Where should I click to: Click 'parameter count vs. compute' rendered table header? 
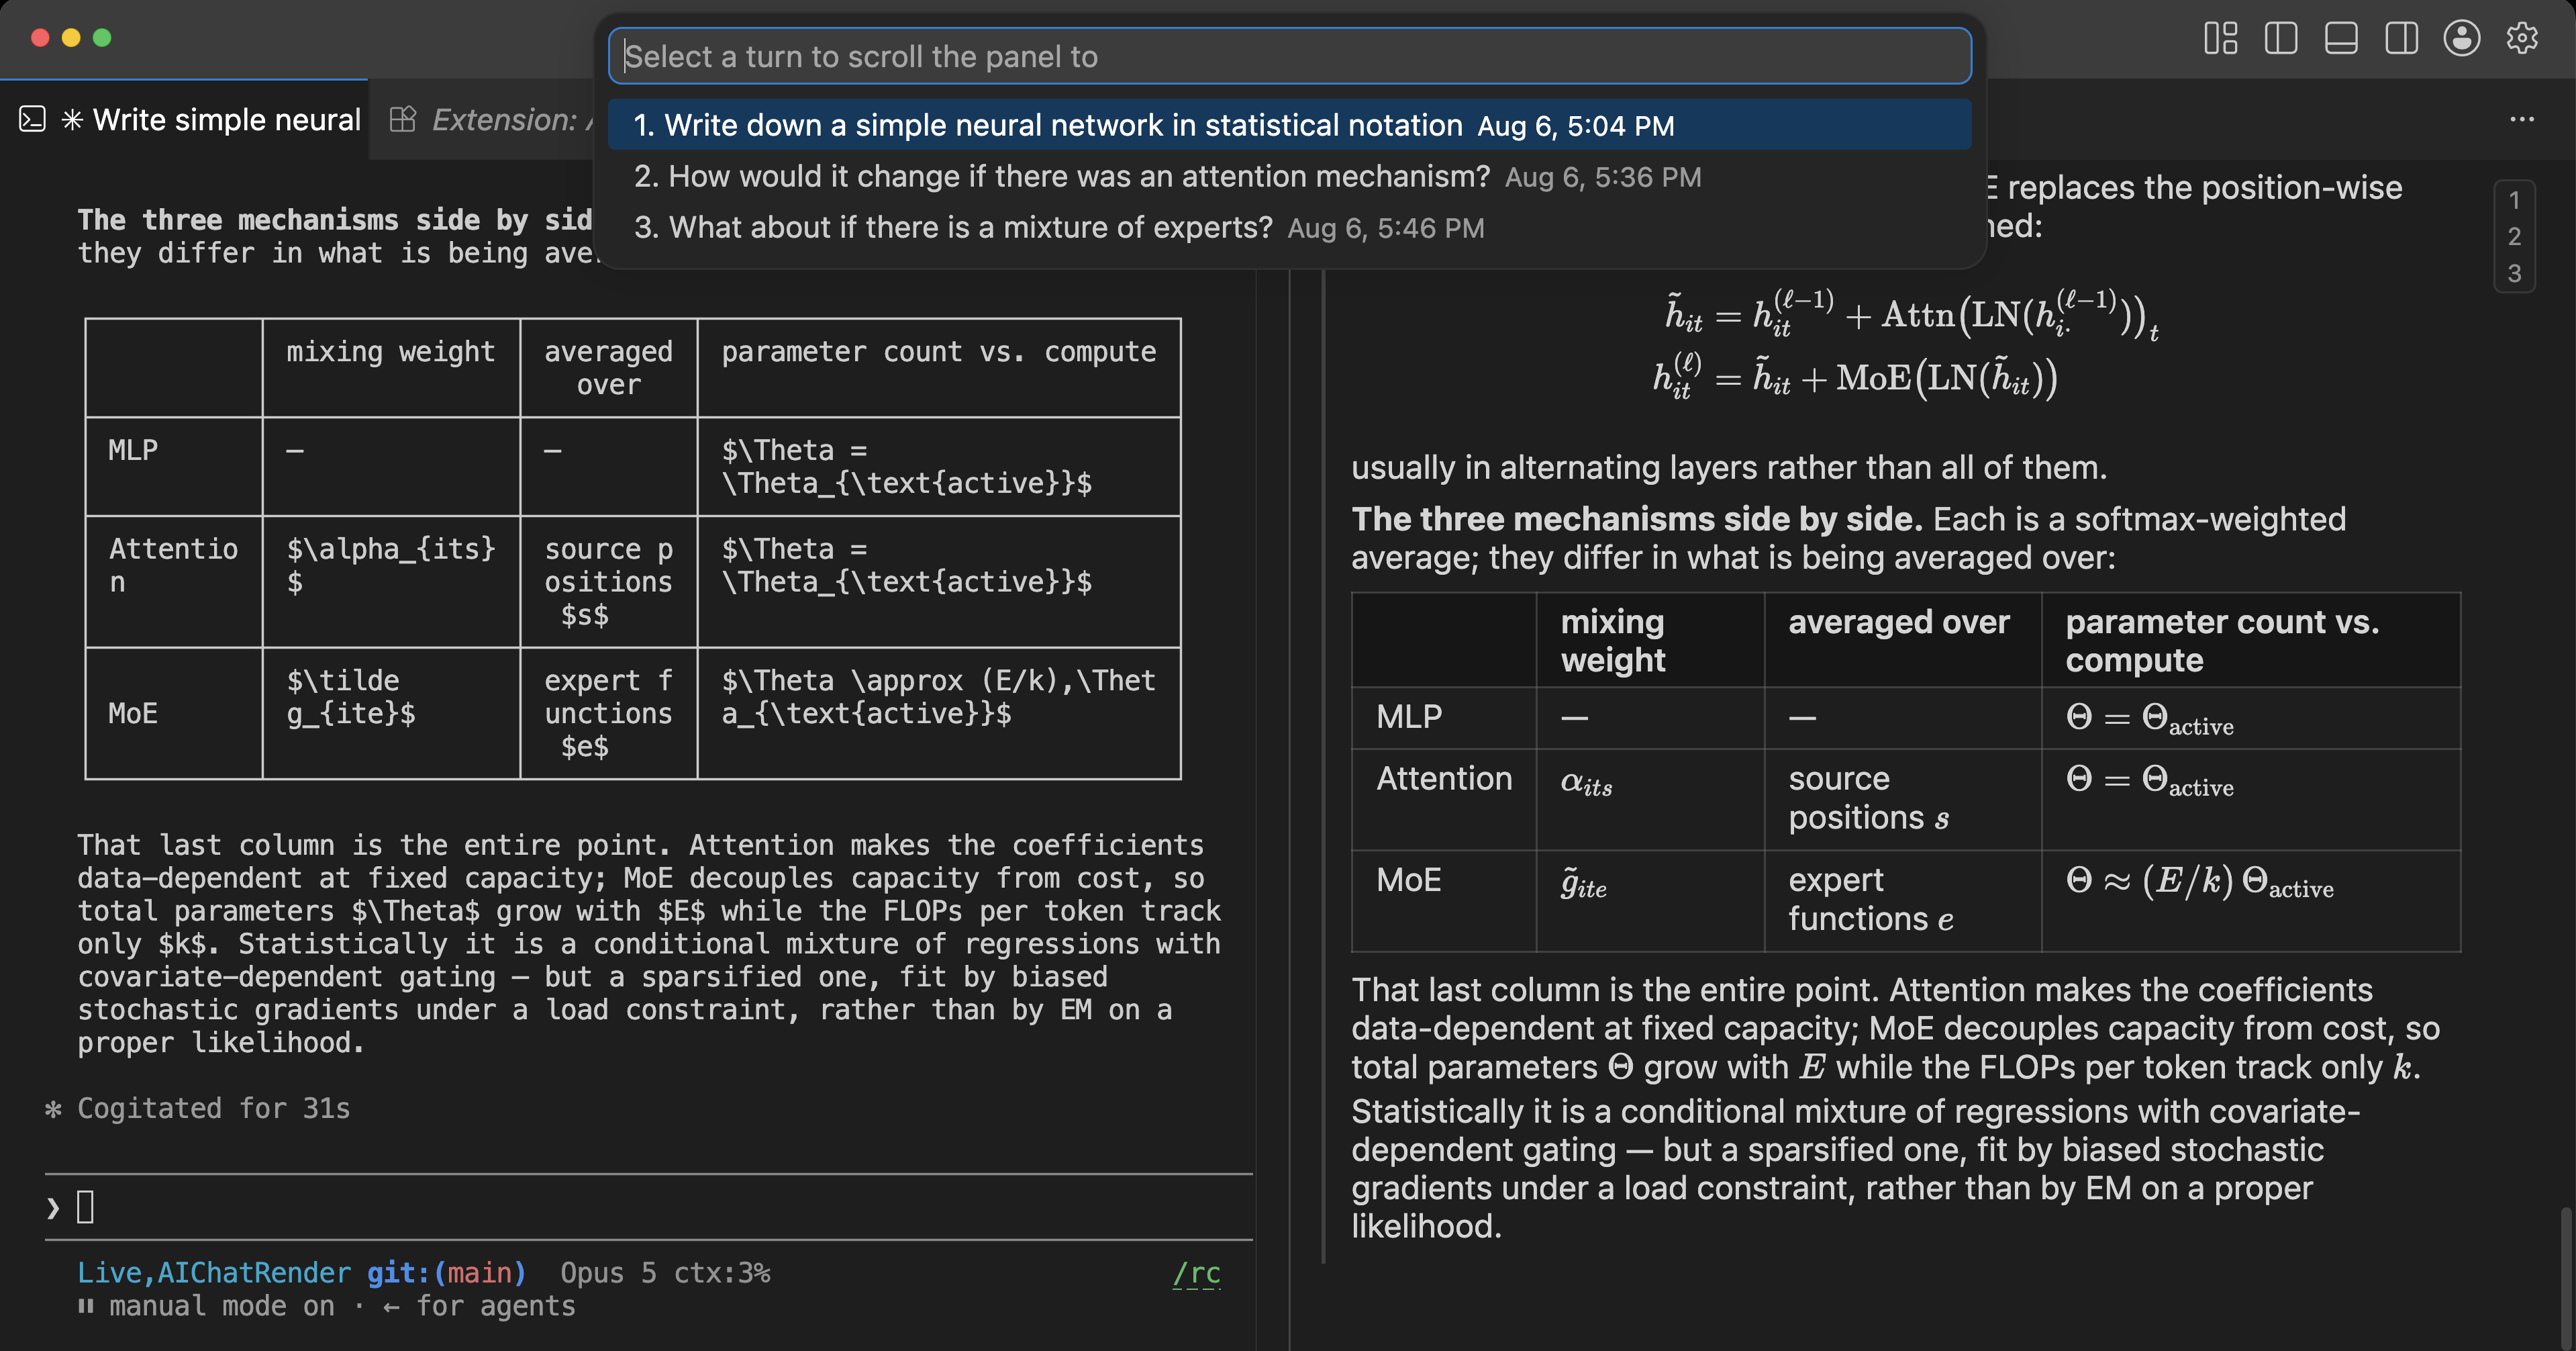click(x=2222, y=641)
